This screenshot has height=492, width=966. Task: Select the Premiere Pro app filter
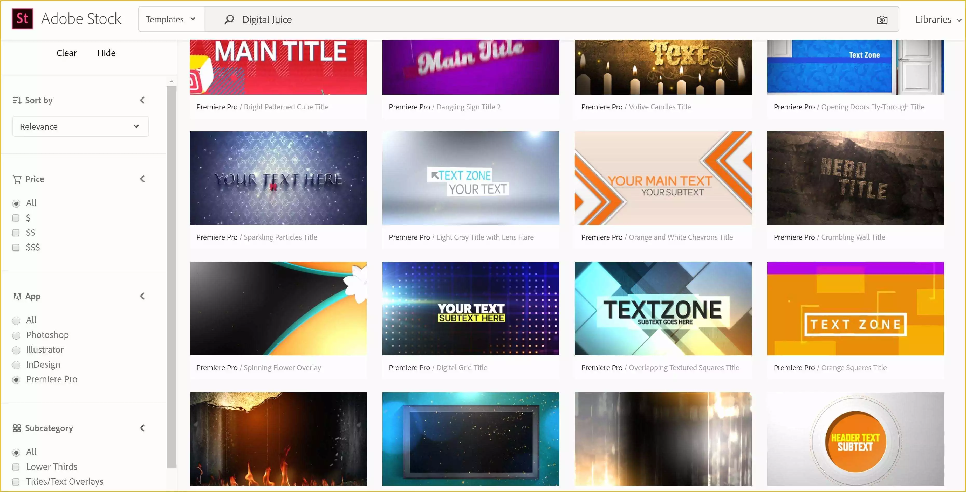(x=16, y=378)
